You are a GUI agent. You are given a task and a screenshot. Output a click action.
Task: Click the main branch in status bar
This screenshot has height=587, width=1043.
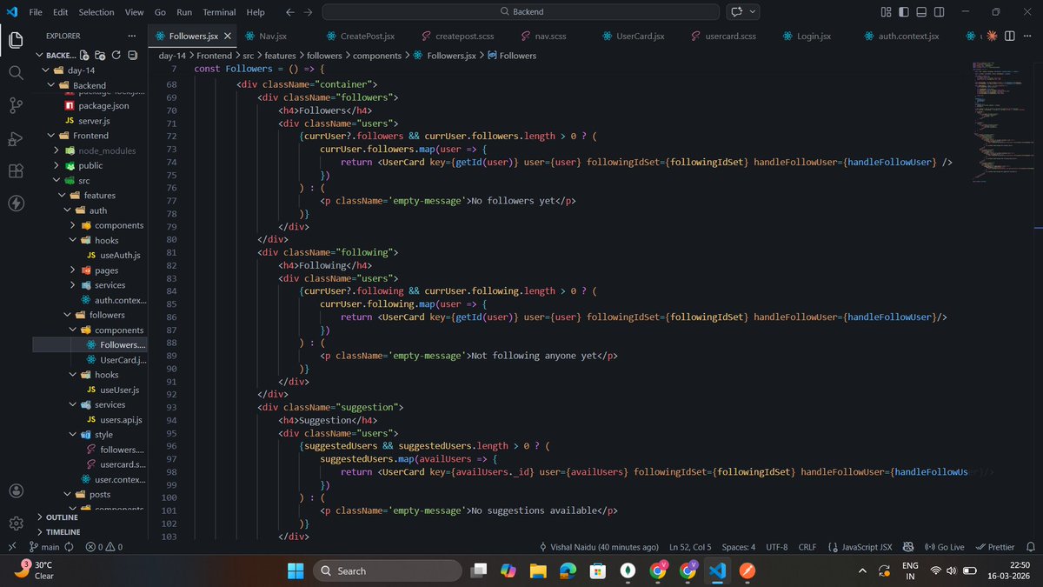(x=44, y=547)
